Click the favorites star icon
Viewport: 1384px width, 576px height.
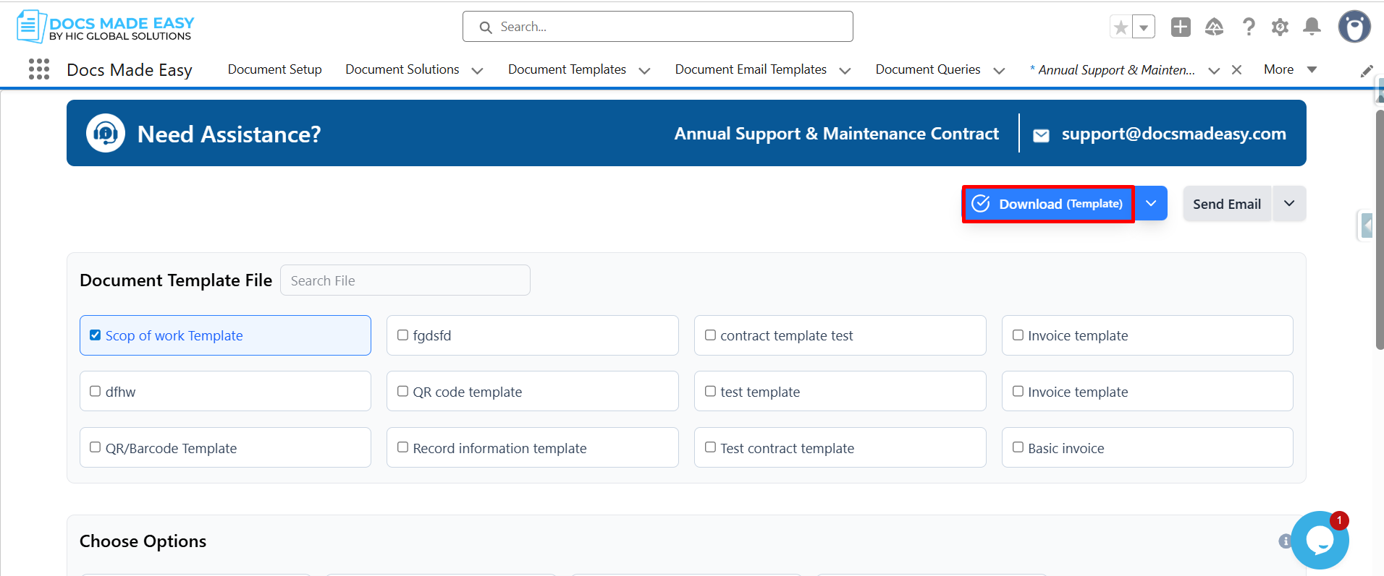point(1121,27)
